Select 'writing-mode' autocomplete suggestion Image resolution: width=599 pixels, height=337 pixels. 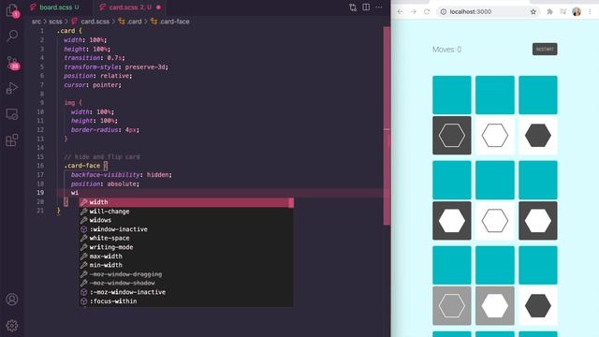click(x=186, y=247)
